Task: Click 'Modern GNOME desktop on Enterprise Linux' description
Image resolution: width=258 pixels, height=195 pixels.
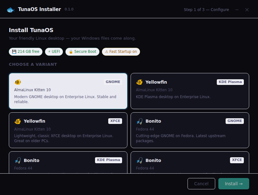Action: [x=65, y=99]
